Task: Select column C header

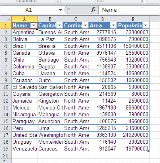Action: [76, 19]
